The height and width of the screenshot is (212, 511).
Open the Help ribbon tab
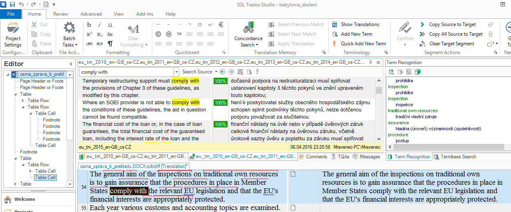coord(170,14)
